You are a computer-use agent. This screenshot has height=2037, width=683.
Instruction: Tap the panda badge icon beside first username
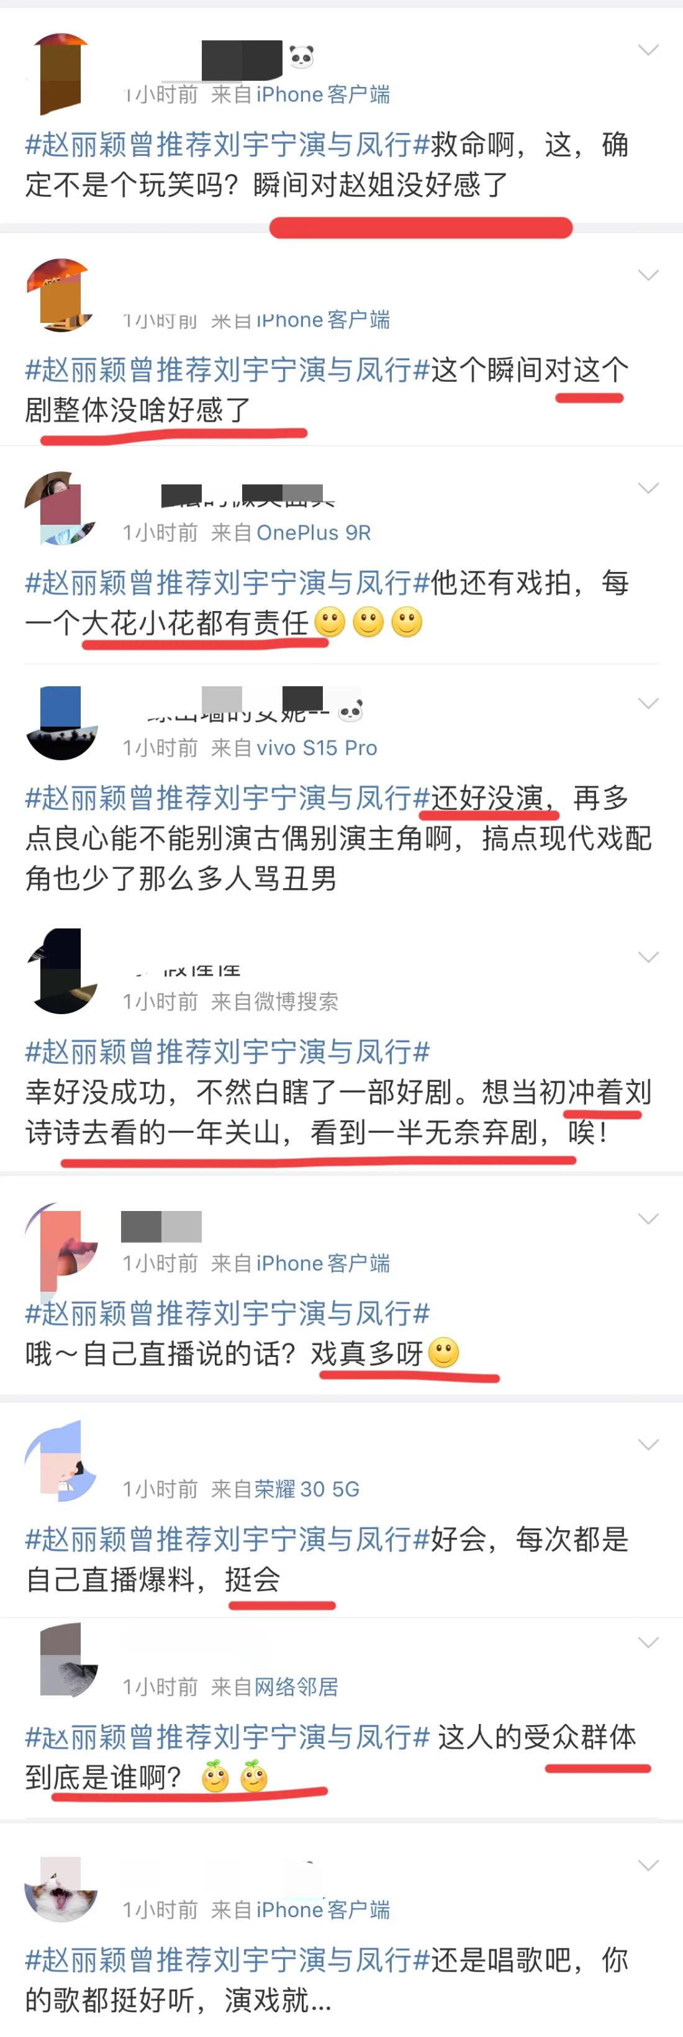click(x=302, y=56)
